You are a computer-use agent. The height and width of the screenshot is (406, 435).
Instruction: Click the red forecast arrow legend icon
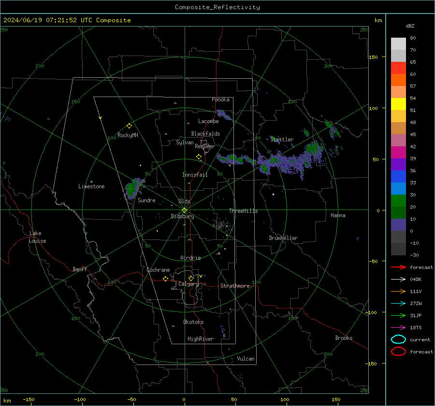pos(398,267)
